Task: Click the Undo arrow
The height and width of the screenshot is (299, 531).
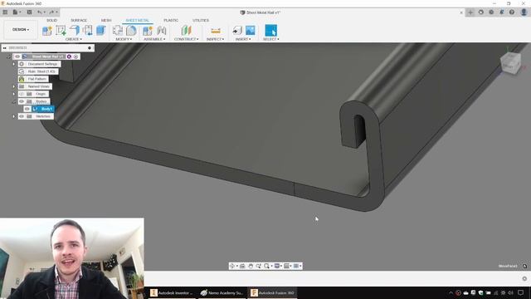Action: pyautogui.click(x=41, y=12)
